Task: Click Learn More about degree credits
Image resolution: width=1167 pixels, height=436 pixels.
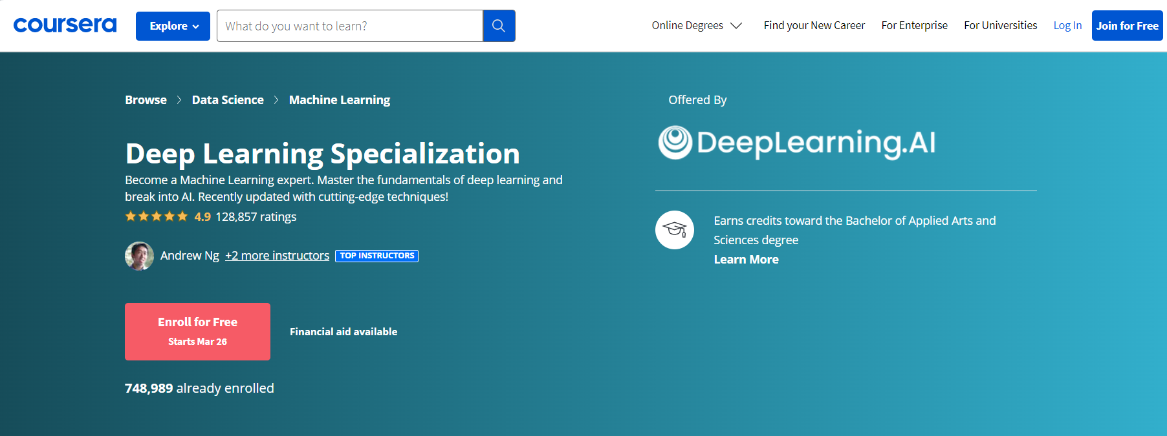Action: (746, 260)
